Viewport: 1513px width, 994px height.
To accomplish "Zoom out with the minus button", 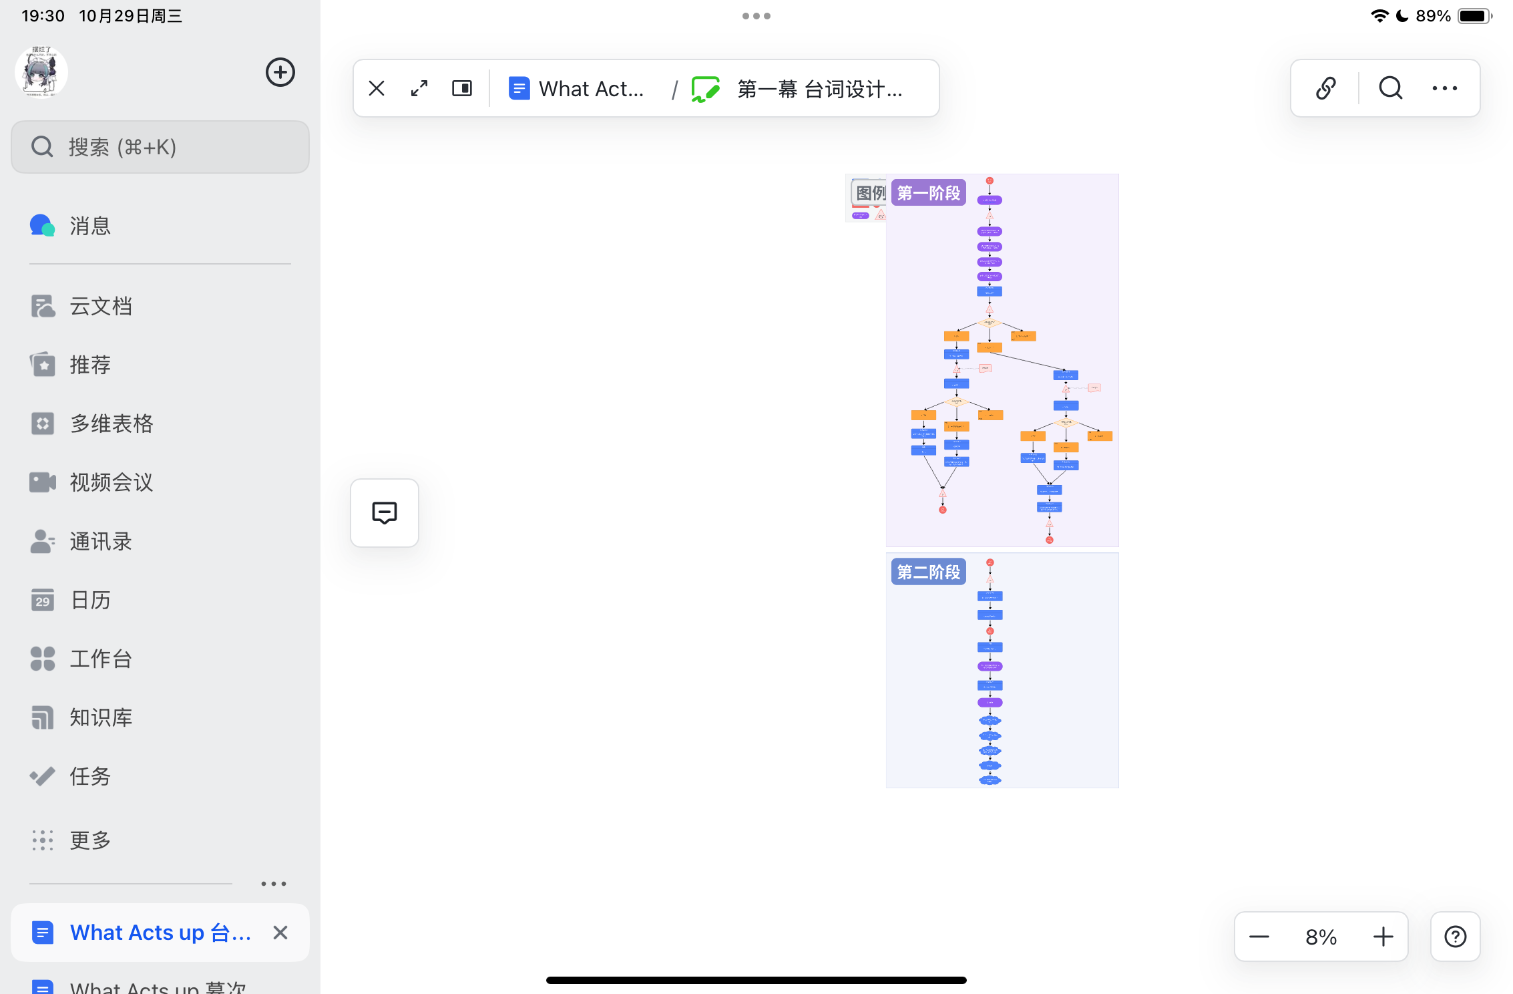I will click(1259, 937).
